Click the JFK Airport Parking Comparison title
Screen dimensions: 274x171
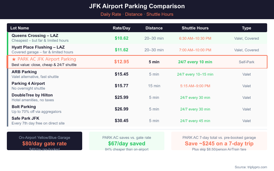click(x=137, y=6)
